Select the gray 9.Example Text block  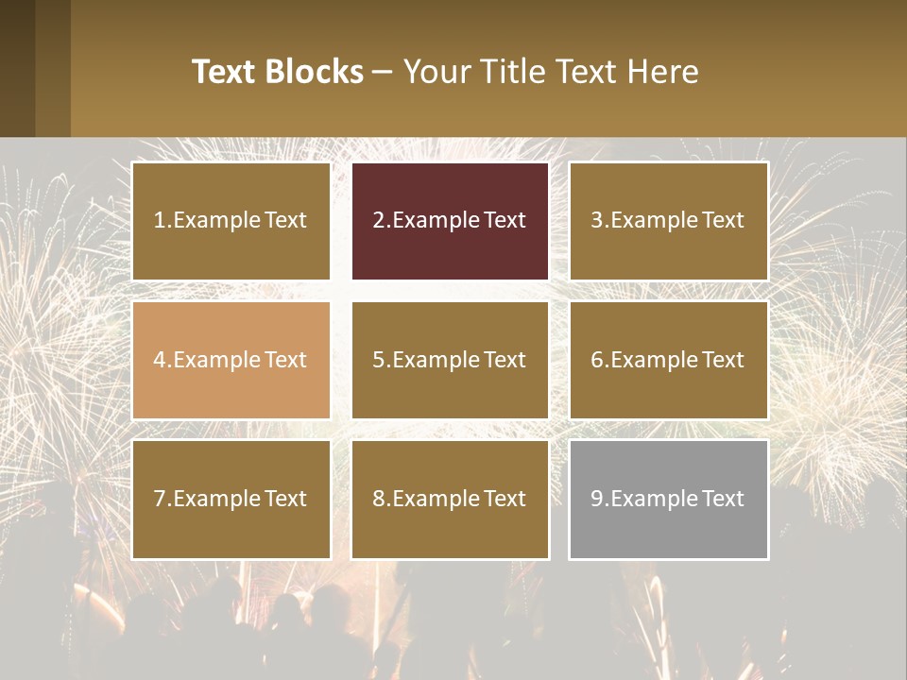click(668, 499)
